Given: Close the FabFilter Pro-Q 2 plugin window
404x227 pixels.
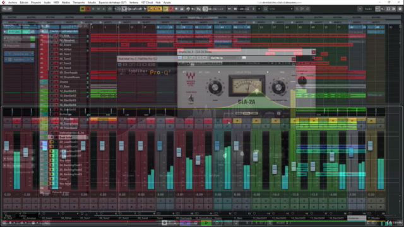Looking at the screenshot, I should coord(293,59).
